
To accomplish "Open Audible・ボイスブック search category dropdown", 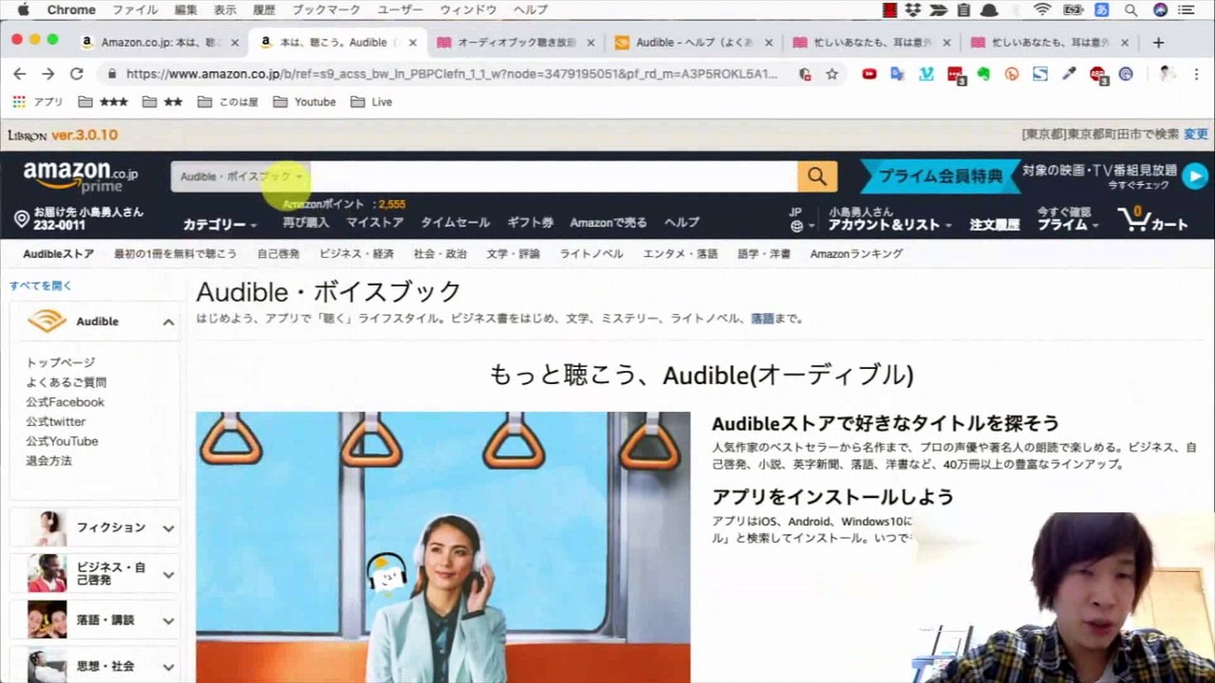I will (240, 176).
